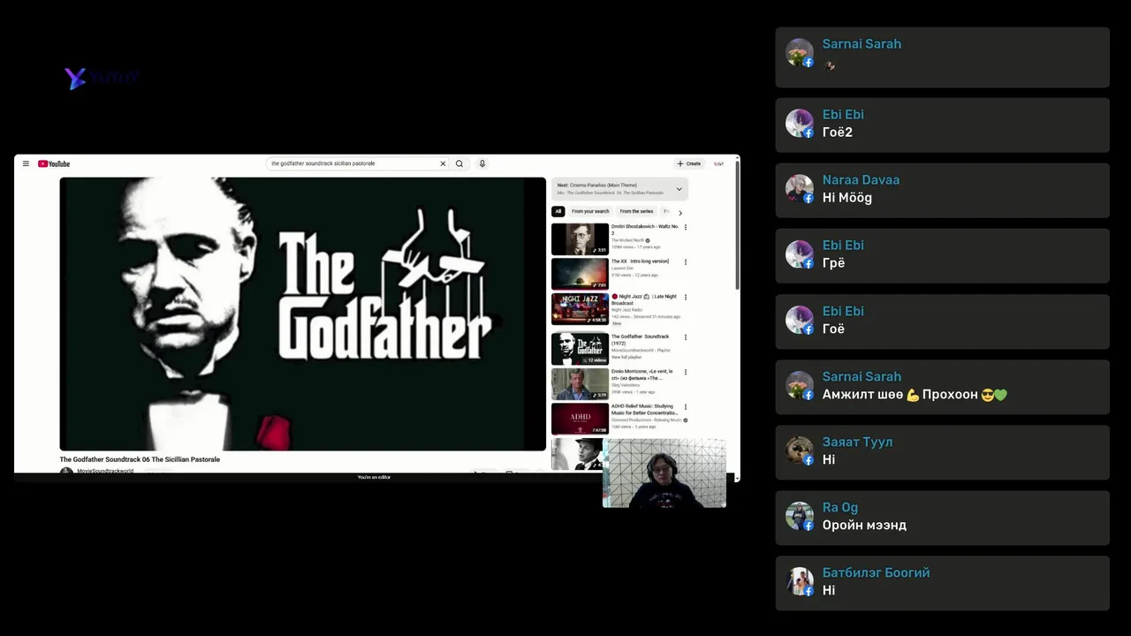Click MovieSoundtrackworld channel name below video

105,471
